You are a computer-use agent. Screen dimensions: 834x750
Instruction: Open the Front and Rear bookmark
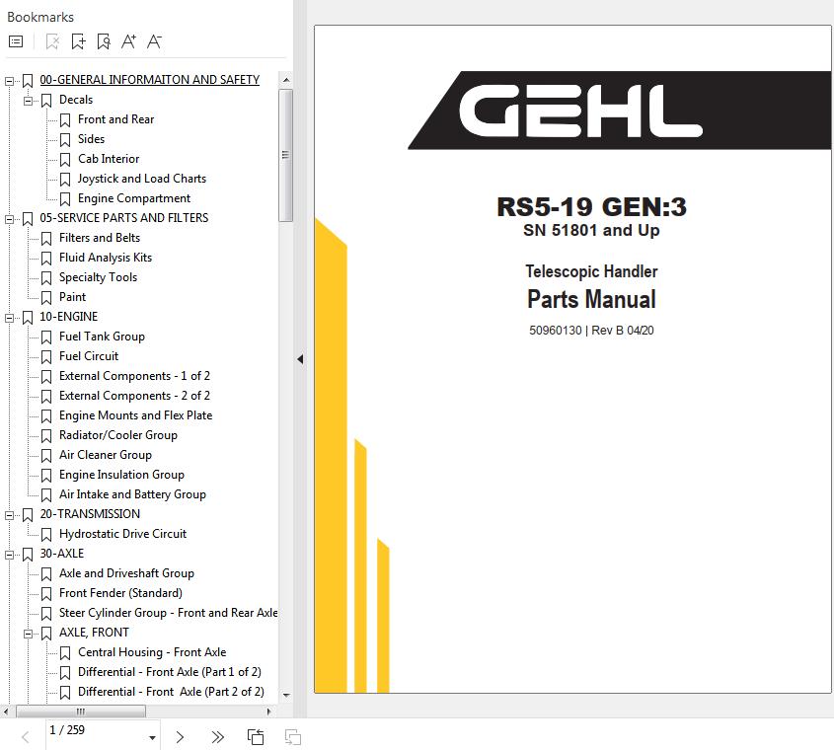[115, 119]
